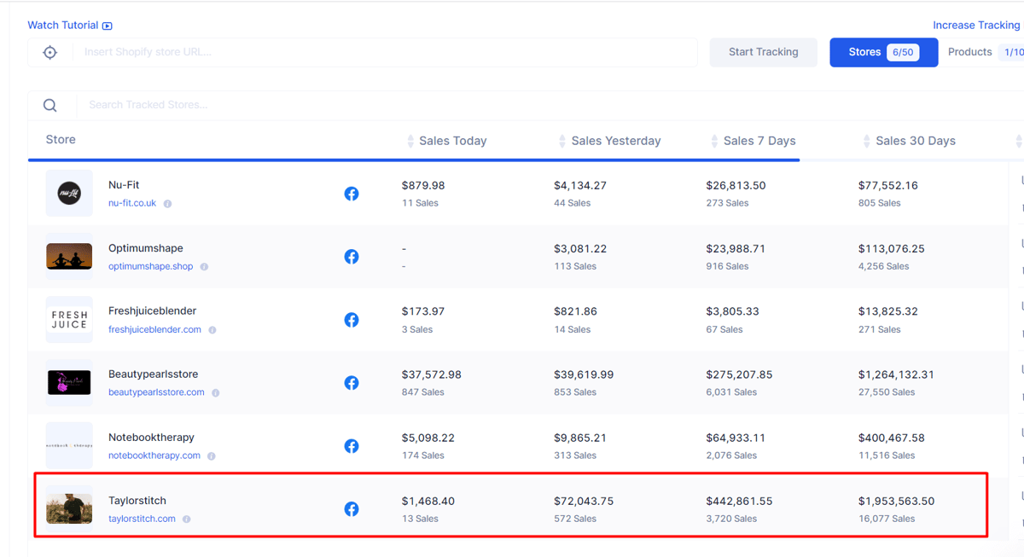Viewport: 1024px width, 557px height.
Task: Open Facebook ads for Notebooktherapy
Action: click(x=352, y=446)
